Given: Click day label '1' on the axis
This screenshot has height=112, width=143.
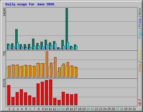Looking at the screenshot, I should pyautogui.click(x=9, y=109).
